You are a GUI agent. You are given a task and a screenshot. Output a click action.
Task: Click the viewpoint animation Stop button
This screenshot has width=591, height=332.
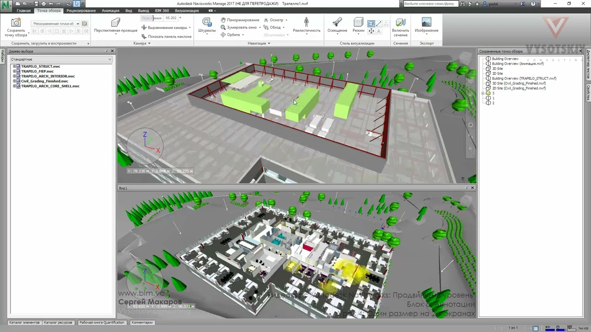click(56, 31)
